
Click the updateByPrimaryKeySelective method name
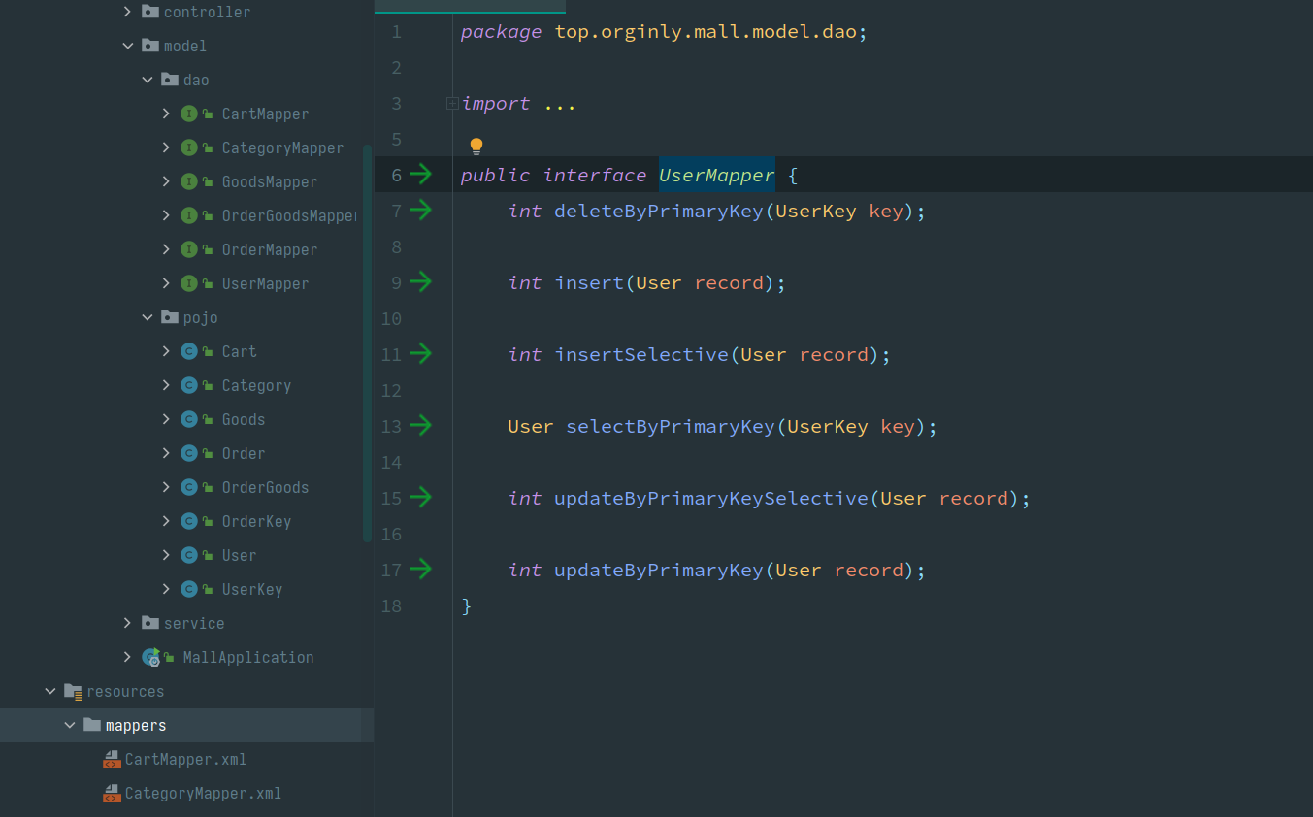(711, 498)
